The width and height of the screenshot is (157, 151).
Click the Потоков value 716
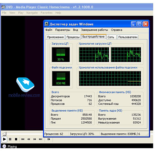click(89, 100)
